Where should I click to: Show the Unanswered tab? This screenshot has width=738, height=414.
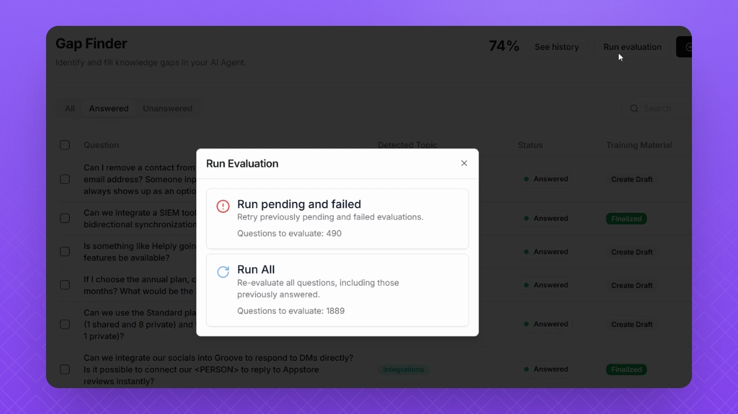click(168, 109)
